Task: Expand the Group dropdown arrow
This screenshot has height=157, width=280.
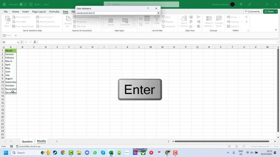Action: point(239,17)
